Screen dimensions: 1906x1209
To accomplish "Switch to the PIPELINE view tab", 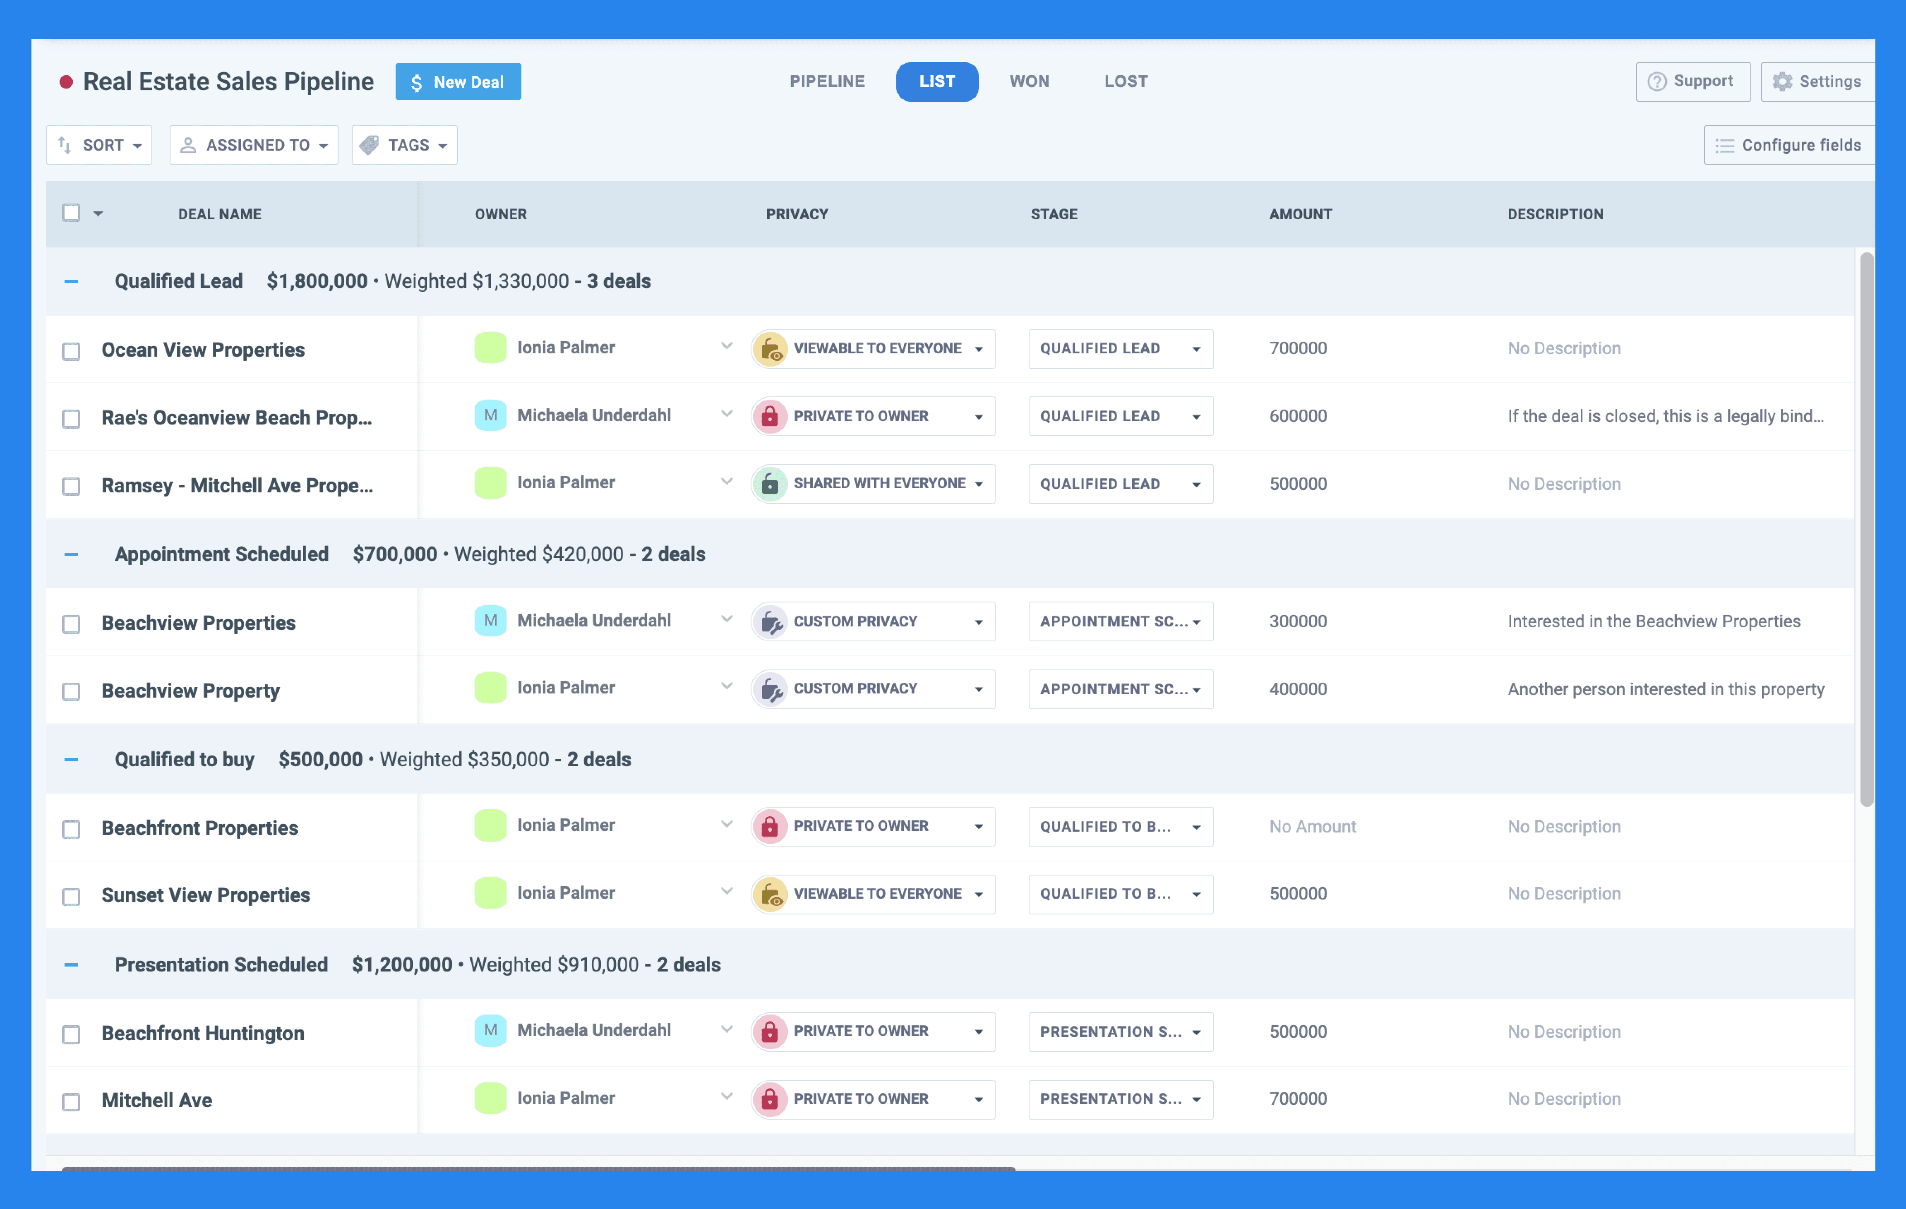I will [827, 82].
